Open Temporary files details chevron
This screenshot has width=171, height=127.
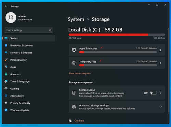(160, 63)
